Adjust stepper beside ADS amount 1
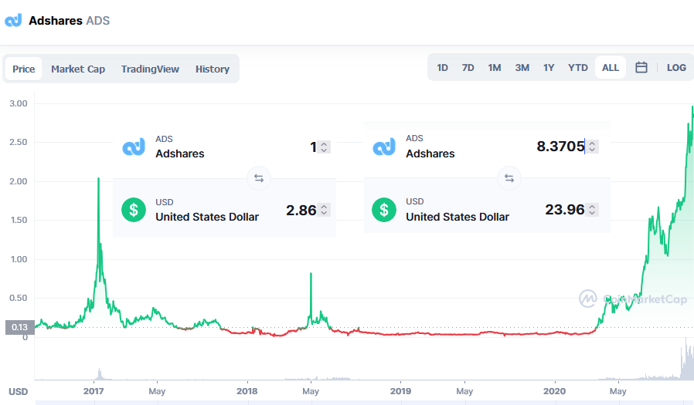Screen dimensions: 694x405 [x=324, y=147]
